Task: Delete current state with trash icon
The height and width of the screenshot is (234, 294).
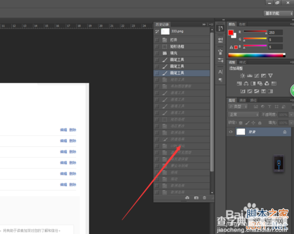Action: tap(205, 197)
